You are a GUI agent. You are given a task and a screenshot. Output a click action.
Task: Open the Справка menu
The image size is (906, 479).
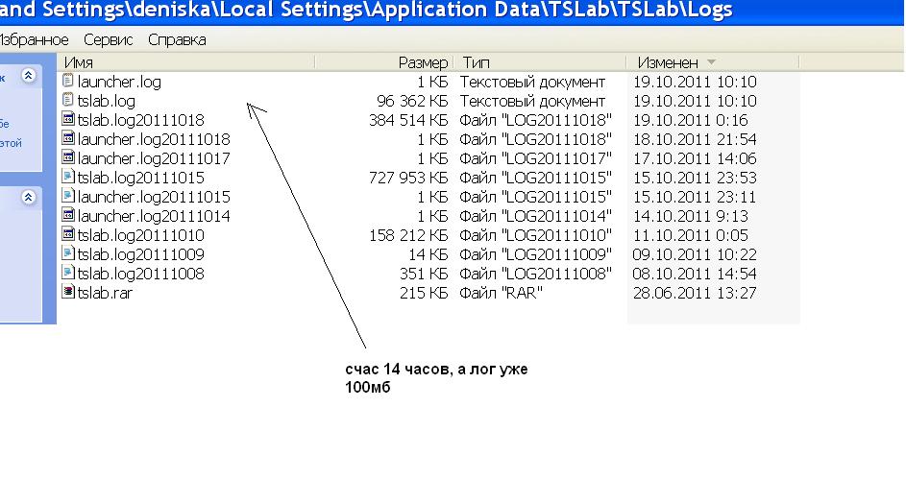pyautogui.click(x=177, y=40)
